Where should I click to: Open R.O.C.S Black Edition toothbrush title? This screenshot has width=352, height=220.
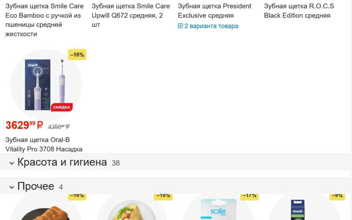299,11
